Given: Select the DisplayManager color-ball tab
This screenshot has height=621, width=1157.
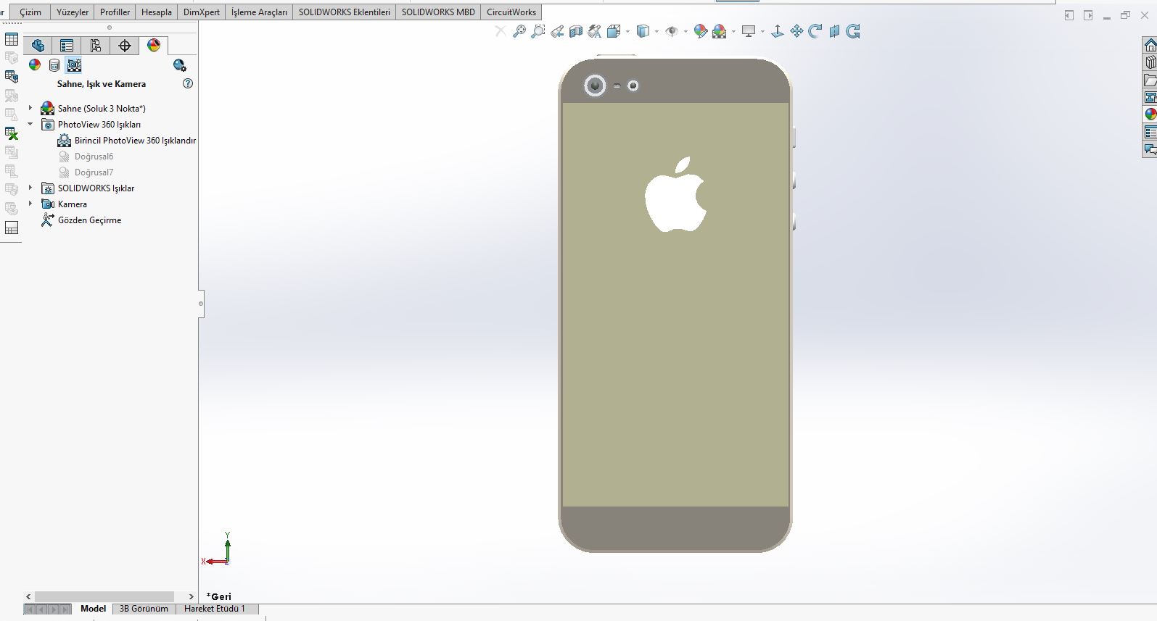Looking at the screenshot, I should pos(154,46).
